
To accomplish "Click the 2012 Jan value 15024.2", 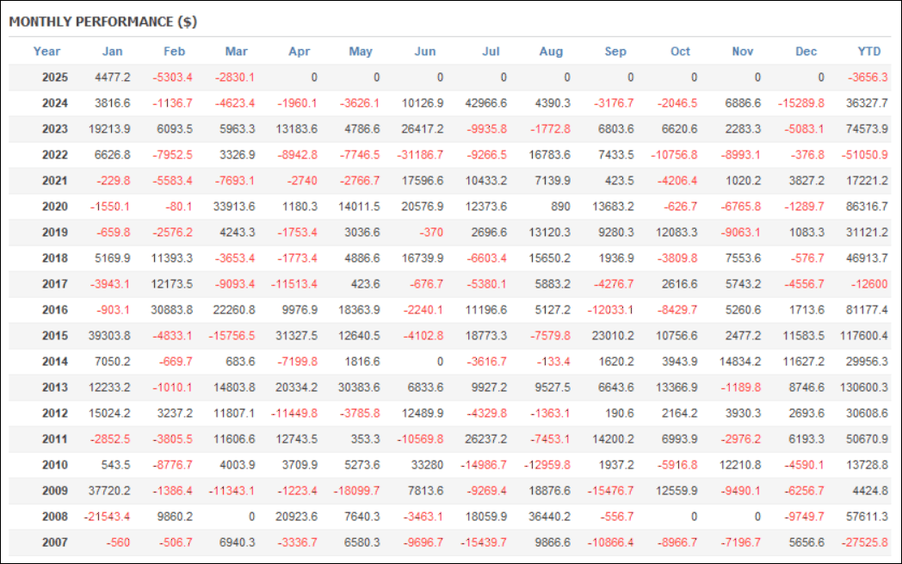I will pyautogui.click(x=109, y=413).
